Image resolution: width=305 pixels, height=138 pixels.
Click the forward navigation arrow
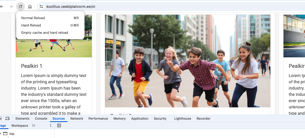point(11,7)
